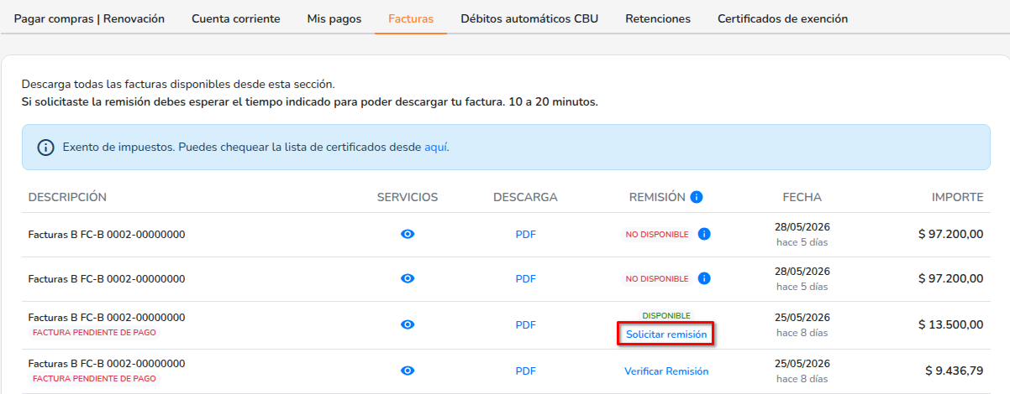Click the IMPORTE column header
The width and height of the screenshot is (1010, 394).
957,197
